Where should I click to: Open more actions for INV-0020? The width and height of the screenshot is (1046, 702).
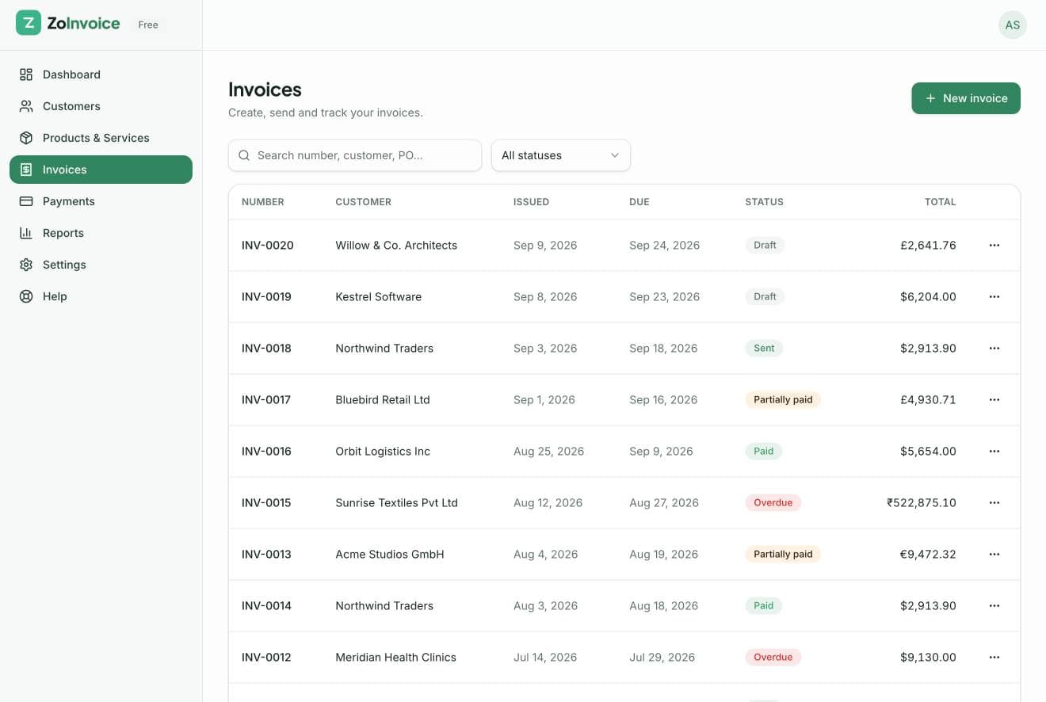click(994, 246)
